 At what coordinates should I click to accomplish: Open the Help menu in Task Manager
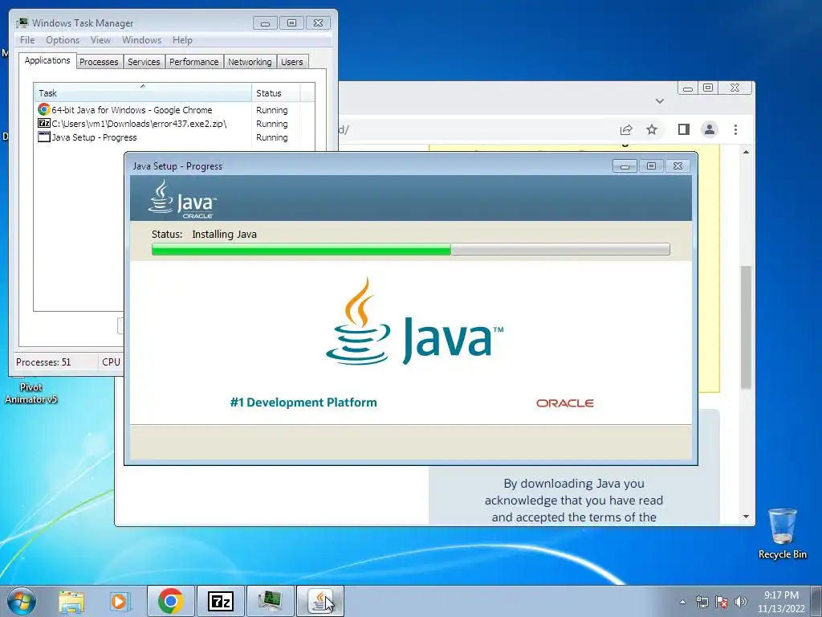pyautogui.click(x=182, y=40)
